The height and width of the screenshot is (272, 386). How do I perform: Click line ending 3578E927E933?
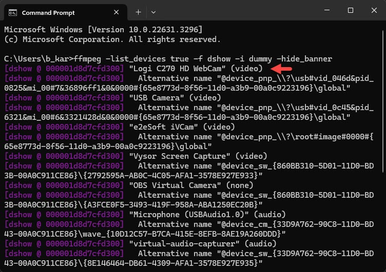point(133,176)
